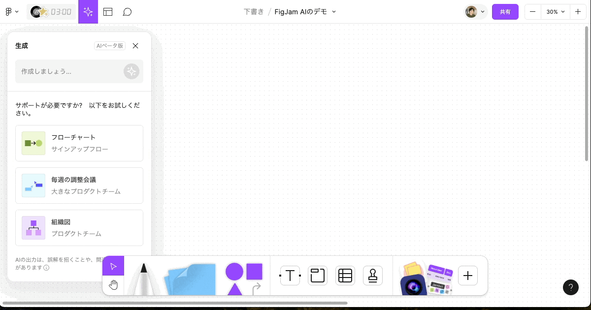The width and height of the screenshot is (591, 310).
Task: Zoom out using the minus control
Action: (532, 11)
